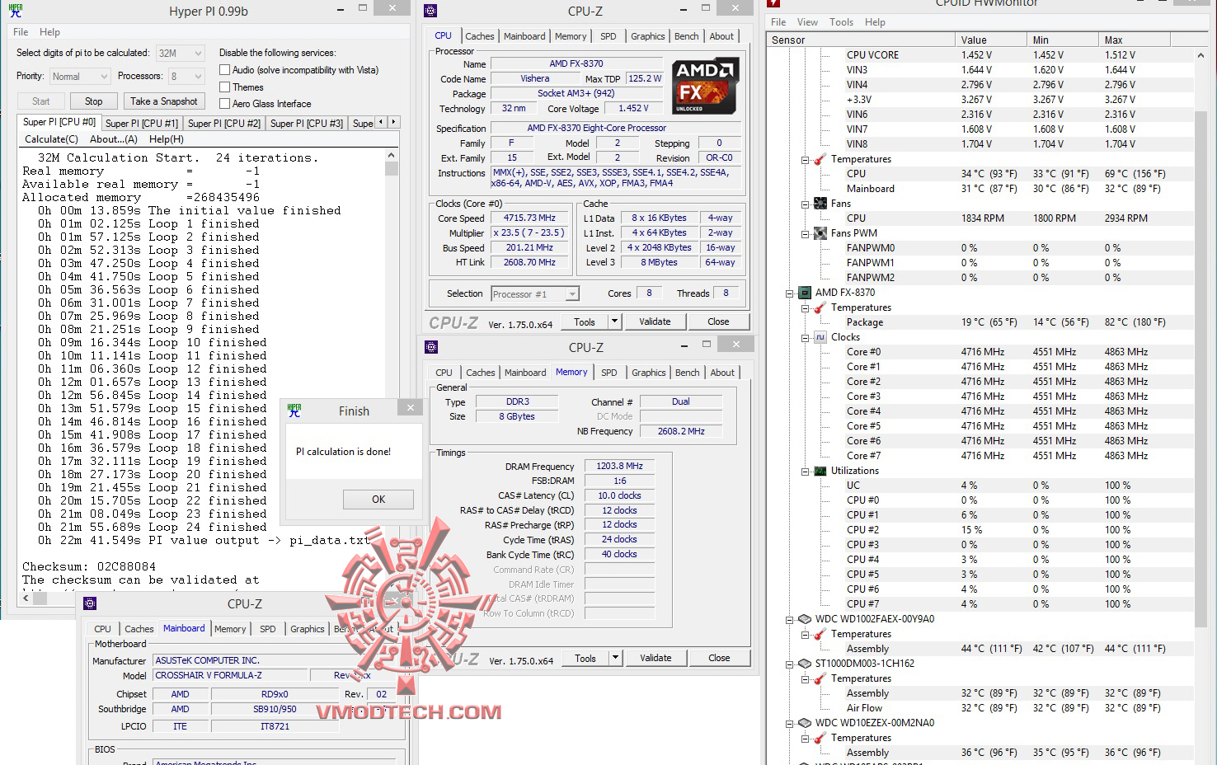Click thermometer icon under AMD FX-8370 Temperatures

click(820, 307)
